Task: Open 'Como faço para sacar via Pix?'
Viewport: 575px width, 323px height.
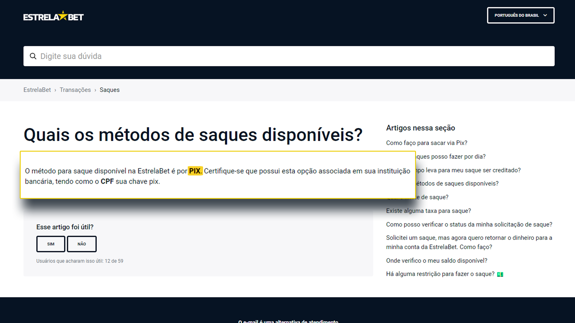Action: [x=426, y=143]
